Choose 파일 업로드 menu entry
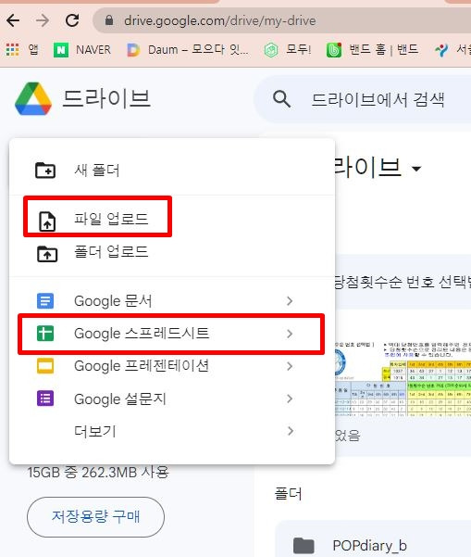Screen dimensions: 471x557 tap(172, 218)
